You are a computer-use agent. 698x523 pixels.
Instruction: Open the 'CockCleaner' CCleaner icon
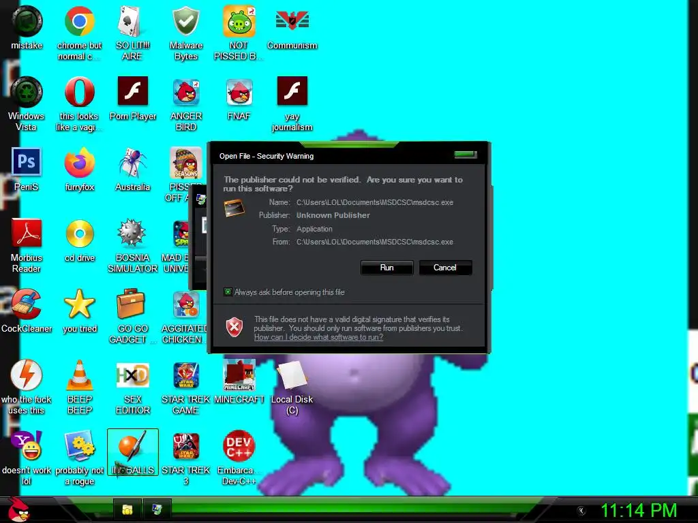coord(26,304)
